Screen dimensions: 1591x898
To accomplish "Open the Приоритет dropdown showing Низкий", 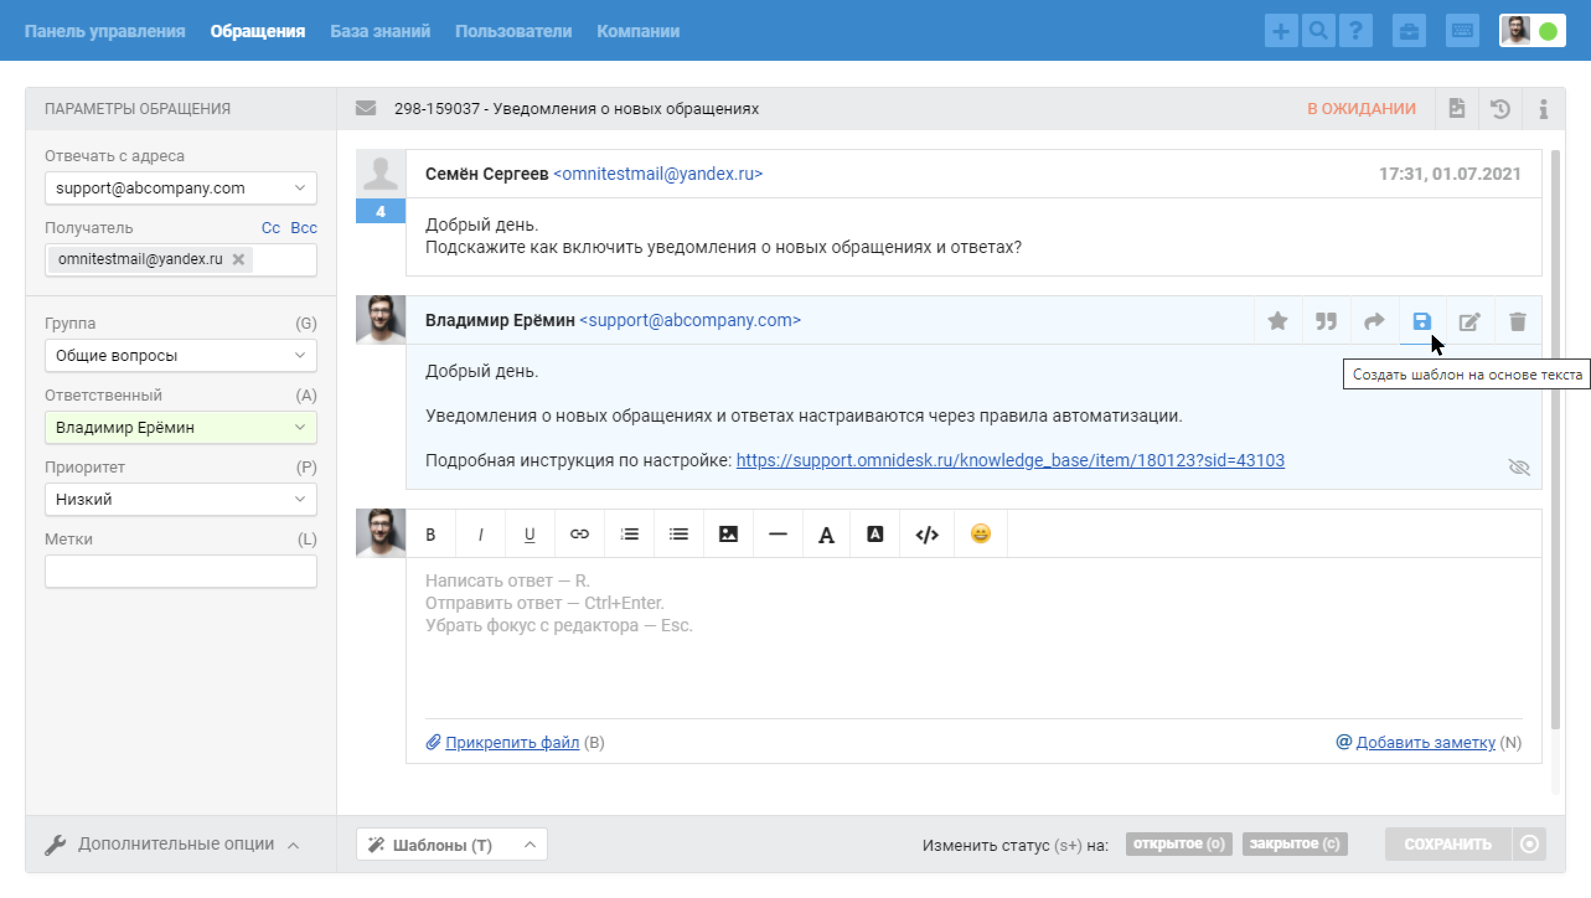I will click(180, 499).
